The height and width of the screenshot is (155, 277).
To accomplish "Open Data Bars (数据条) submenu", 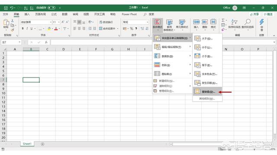I will 172,56.
